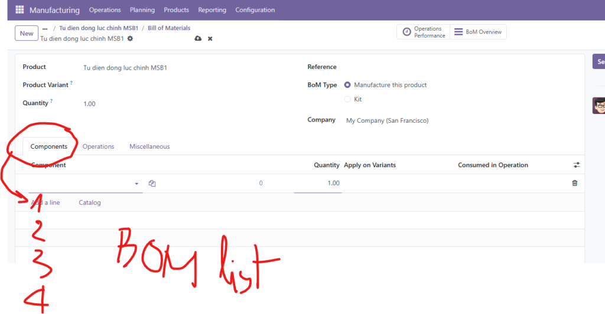Select Manufacture this product radio option

coord(347,85)
